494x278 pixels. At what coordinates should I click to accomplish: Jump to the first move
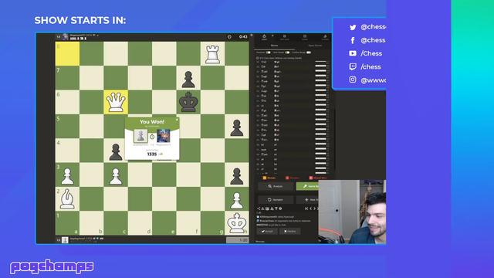click(x=306, y=208)
